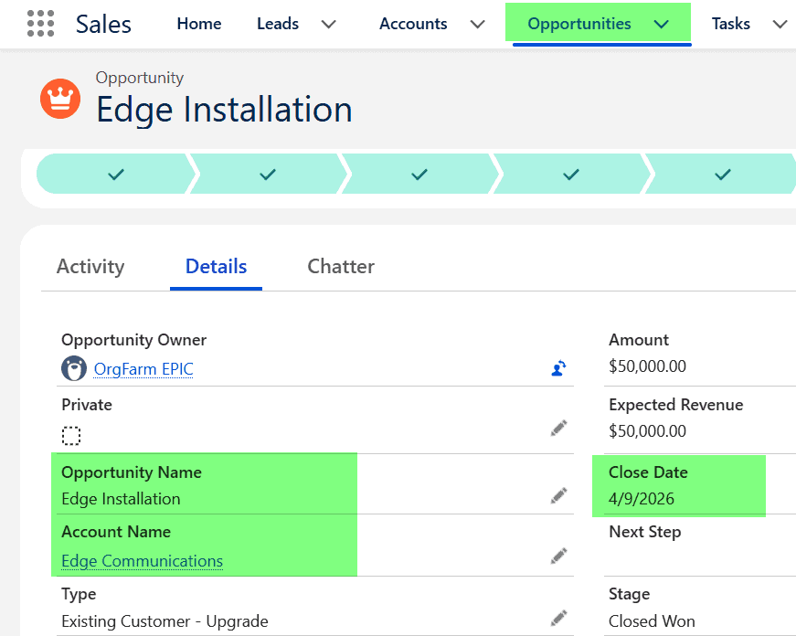Edit Opportunity Name with pencil icon
The width and height of the screenshot is (796, 636).
point(558,496)
